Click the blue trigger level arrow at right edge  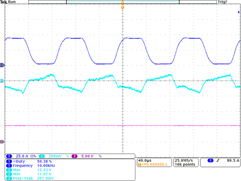coord(239,12)
